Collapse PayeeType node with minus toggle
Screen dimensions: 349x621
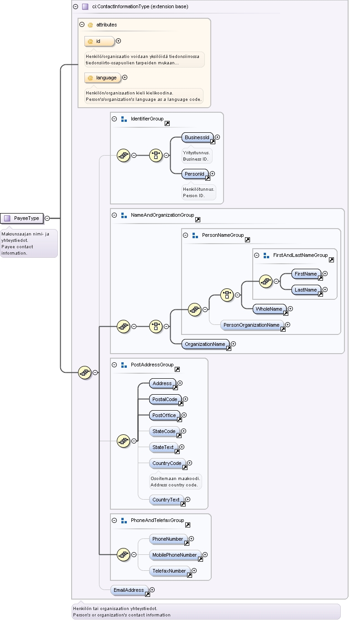pos(47,218)
